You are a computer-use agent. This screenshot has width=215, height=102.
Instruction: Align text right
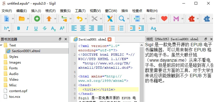[91, 28]
